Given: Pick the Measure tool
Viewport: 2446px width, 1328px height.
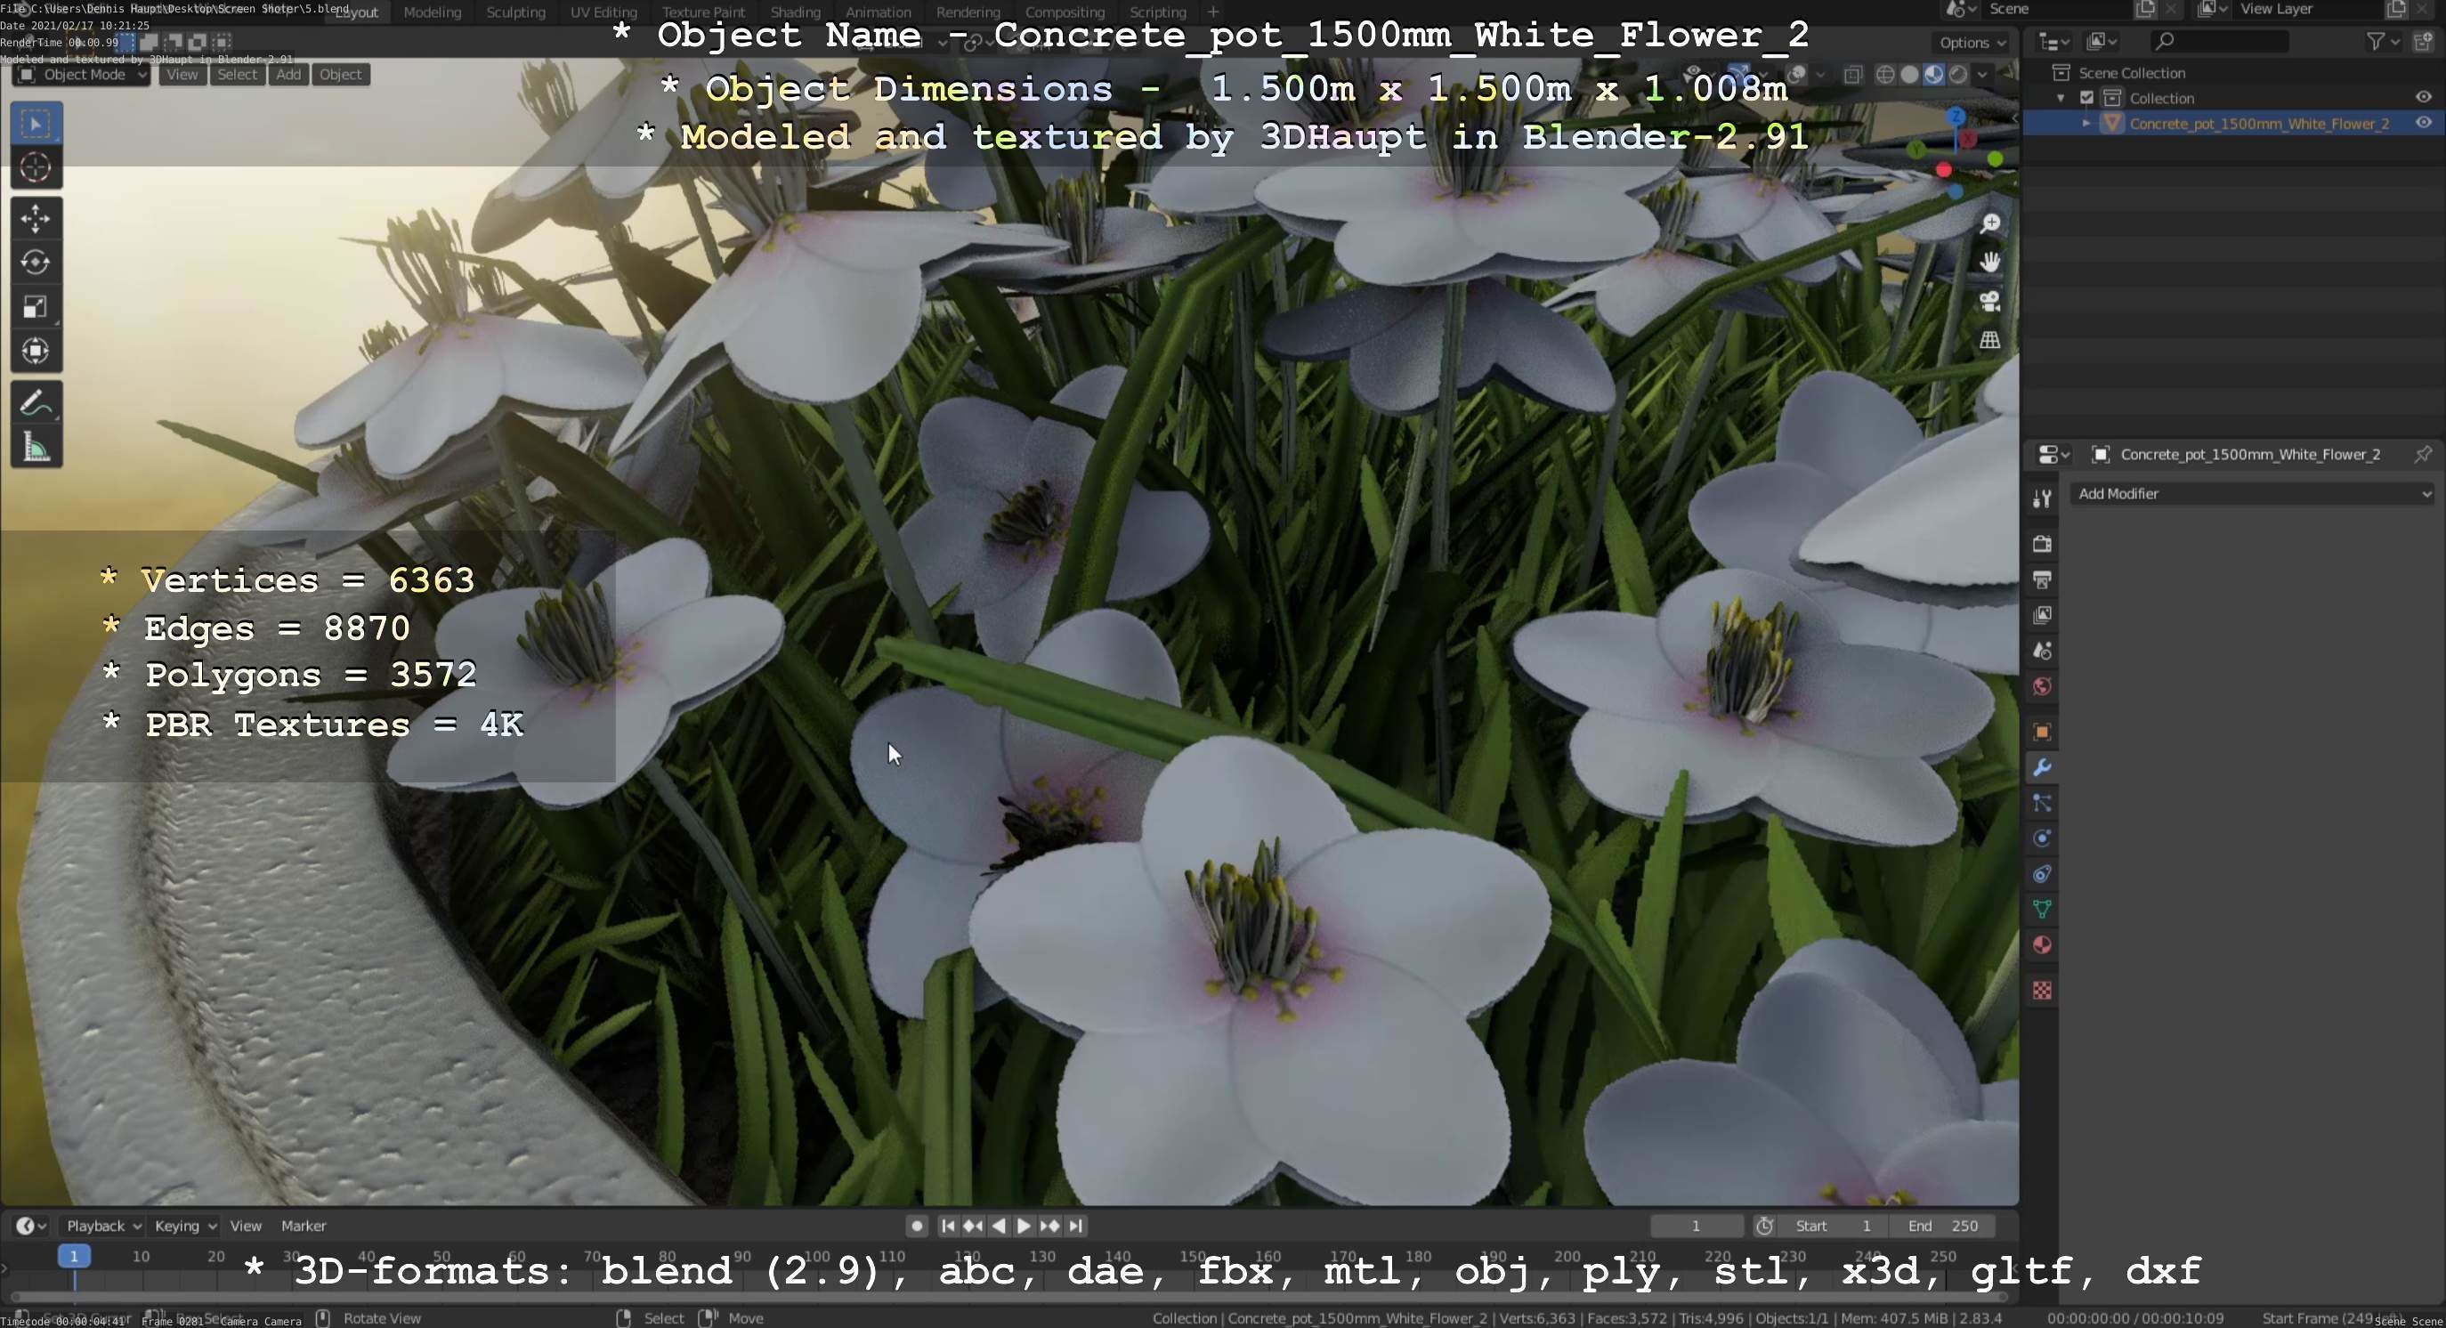Looking at the screenshot, I should 35,448.
